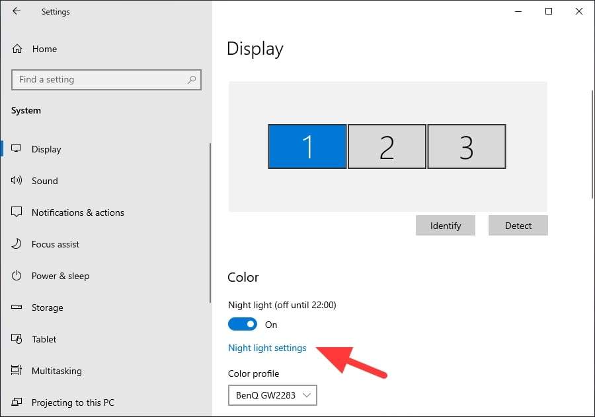Select monitor 3 in the display arrangement

[x=467, y=146]
